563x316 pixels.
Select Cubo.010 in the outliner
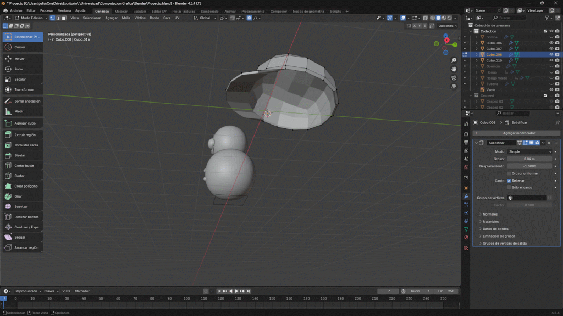pos(494,60)
